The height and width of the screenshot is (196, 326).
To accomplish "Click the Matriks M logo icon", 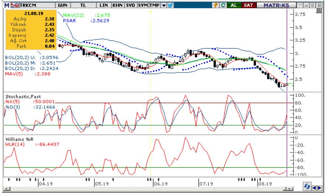I will coord(7,5).
